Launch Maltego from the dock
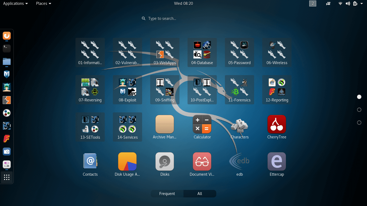 coord(7,113)
